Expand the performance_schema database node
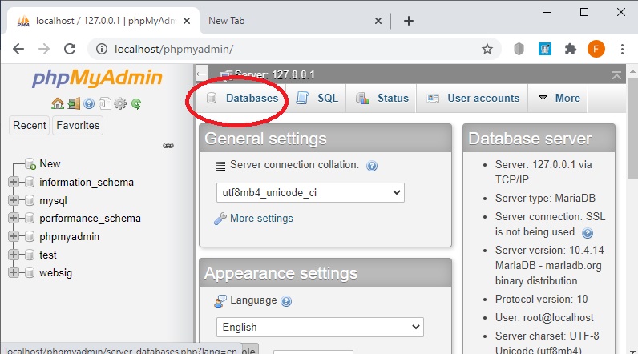The image size is (638, 354). pyautogui.click(x=14, y=218)
